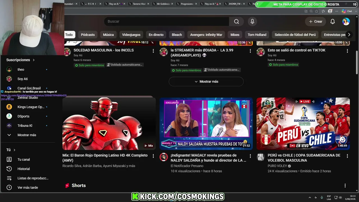This screenshot has width=359, height=202.
Task: Open the taskbar volume icon
Action: click(x=340, y=198)
